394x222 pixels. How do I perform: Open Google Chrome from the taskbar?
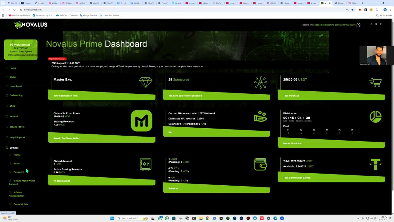(x=207, y=218)
